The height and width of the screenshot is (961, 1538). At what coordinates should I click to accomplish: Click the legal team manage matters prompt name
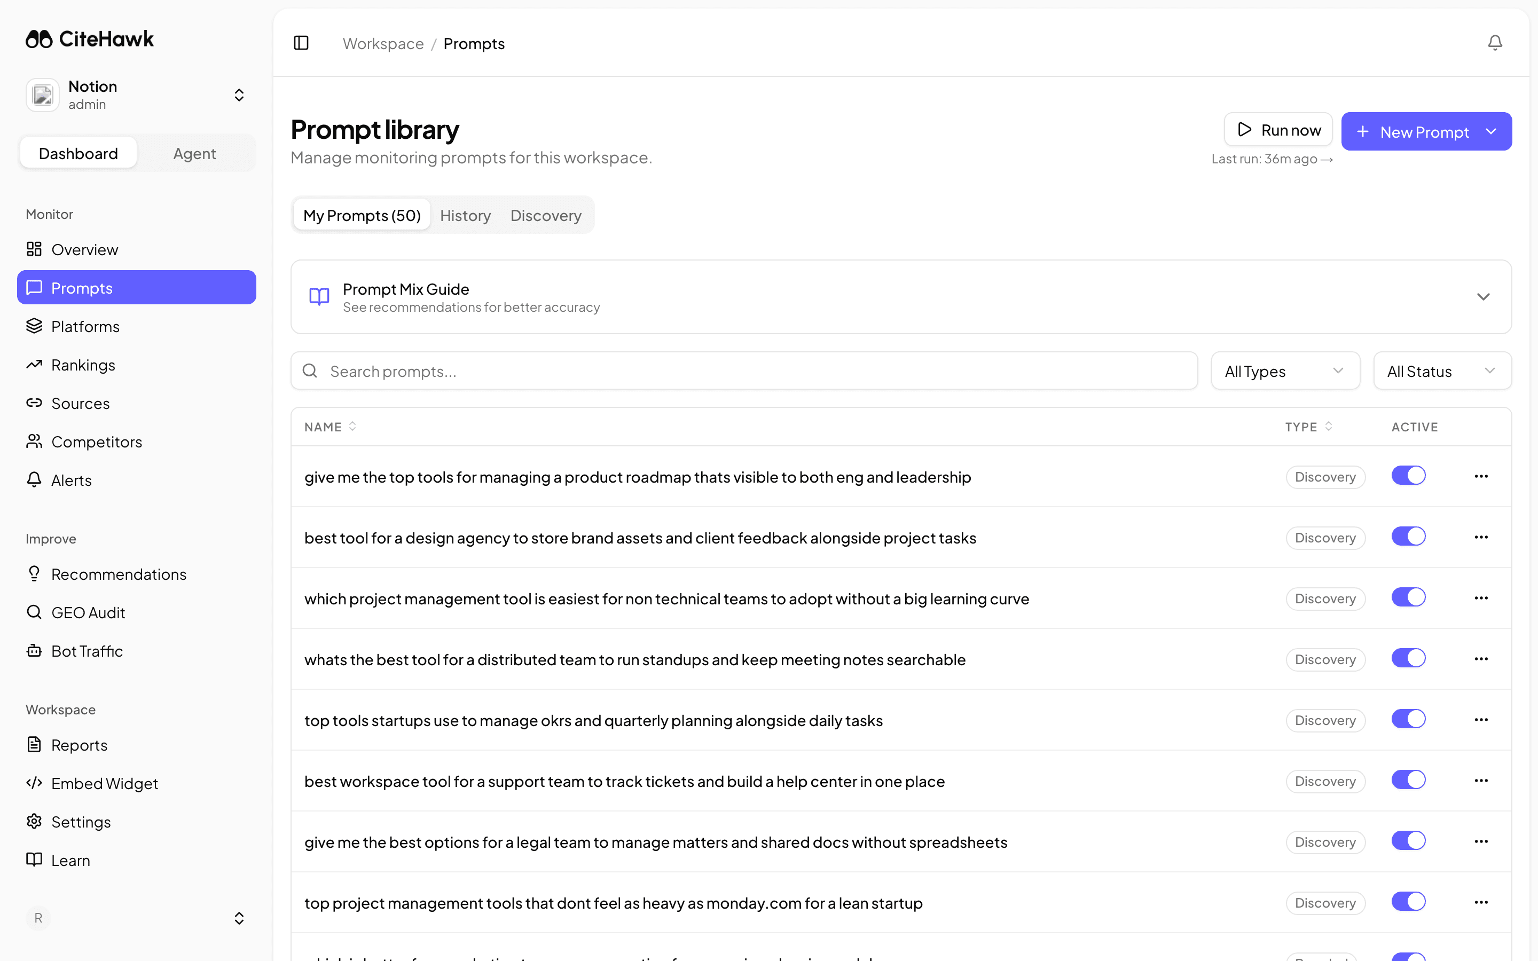click(656, 842)
